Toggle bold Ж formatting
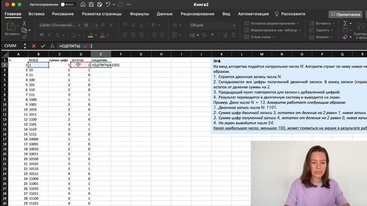Viewport: 367px width, 206px height. click(x=41, y=35)
